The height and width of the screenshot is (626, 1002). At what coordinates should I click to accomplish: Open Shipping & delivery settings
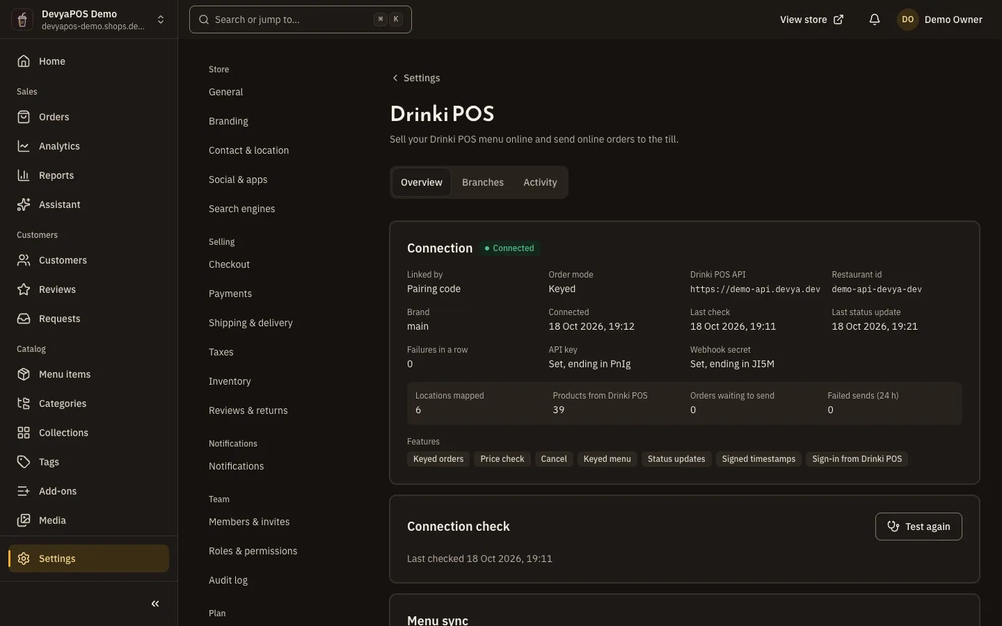coord(250,323)
